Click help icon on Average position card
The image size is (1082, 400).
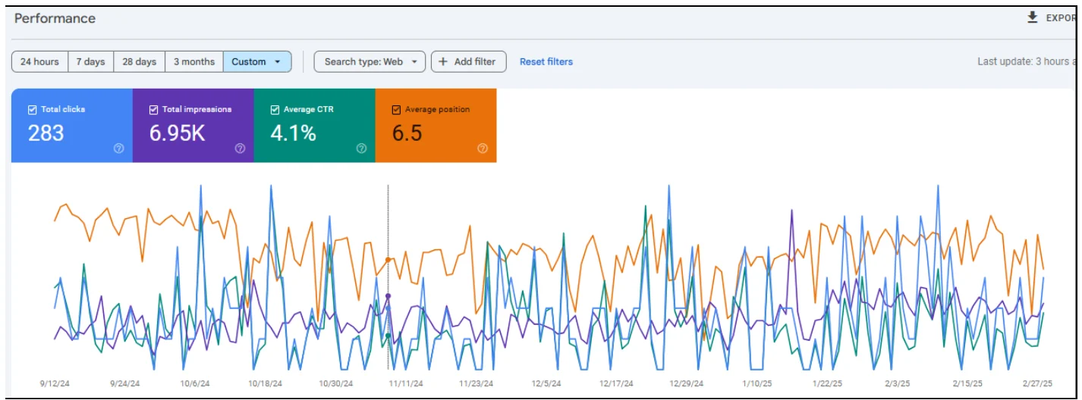click(483, 148)
